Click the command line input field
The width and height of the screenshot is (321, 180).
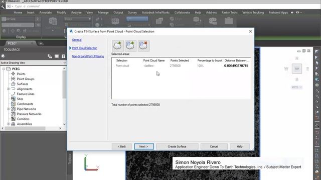pos(164,6)
